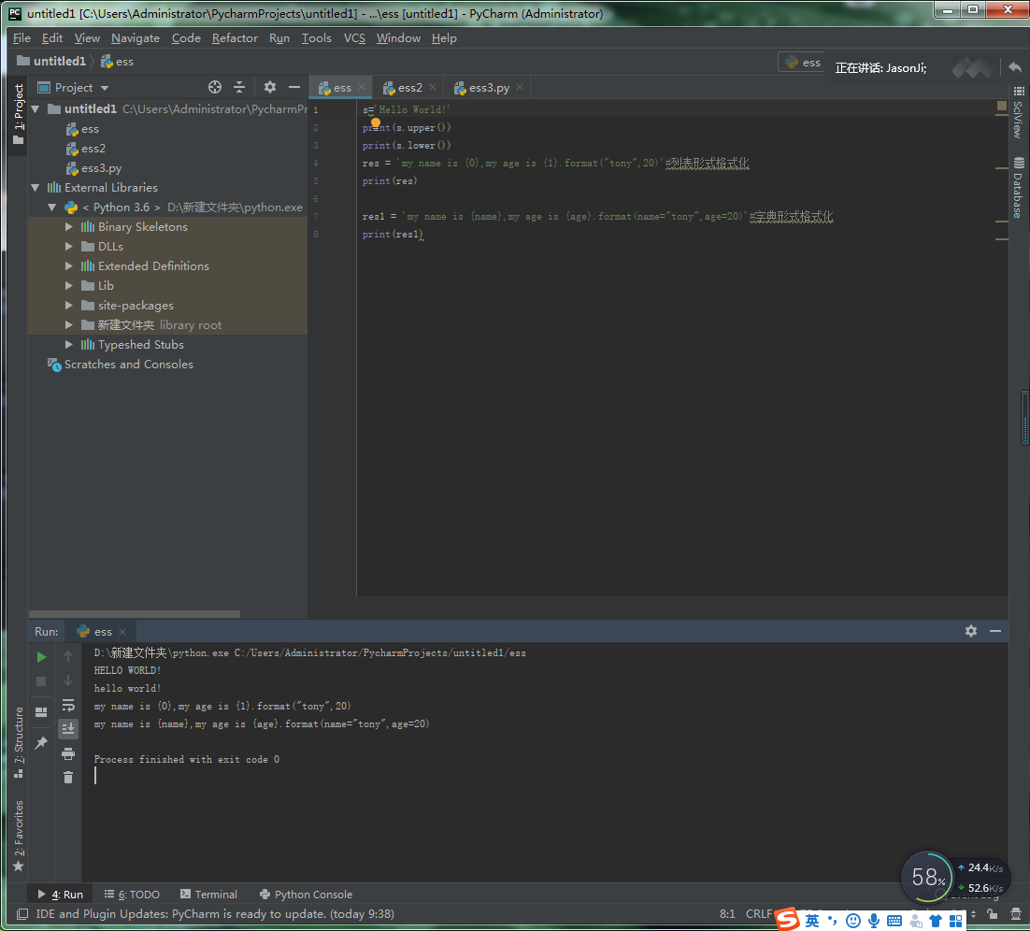The image size is (1030, 931).
Task: Open the Refactor menu
Action: coord(235,38)
